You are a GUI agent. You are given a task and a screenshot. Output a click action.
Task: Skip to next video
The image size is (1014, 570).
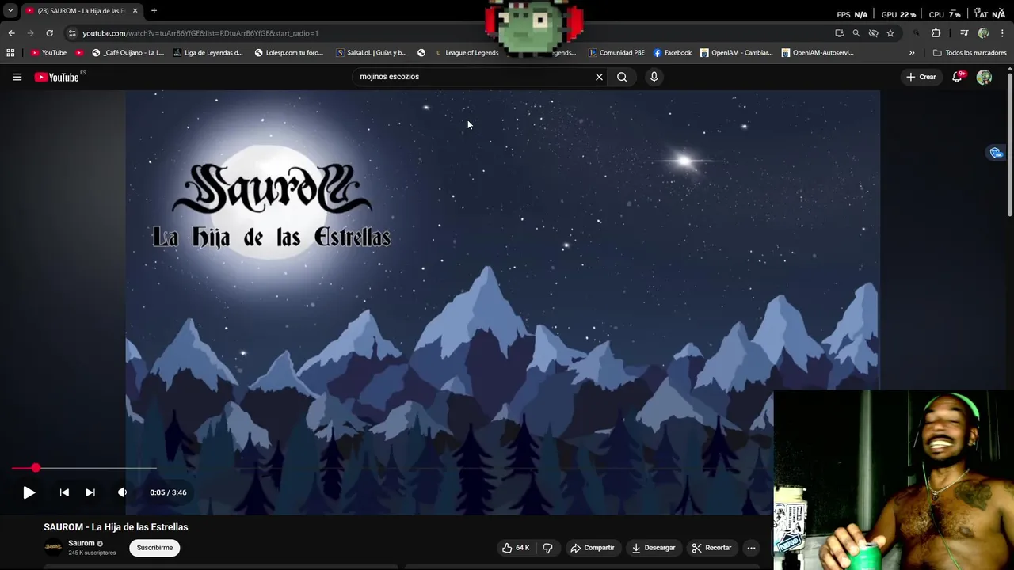[90, 492]
